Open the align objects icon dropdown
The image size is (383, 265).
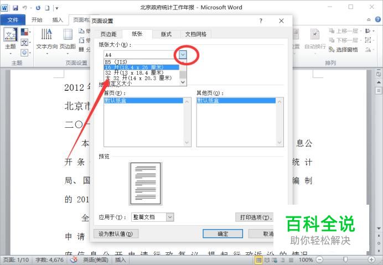tap(370, 31)
